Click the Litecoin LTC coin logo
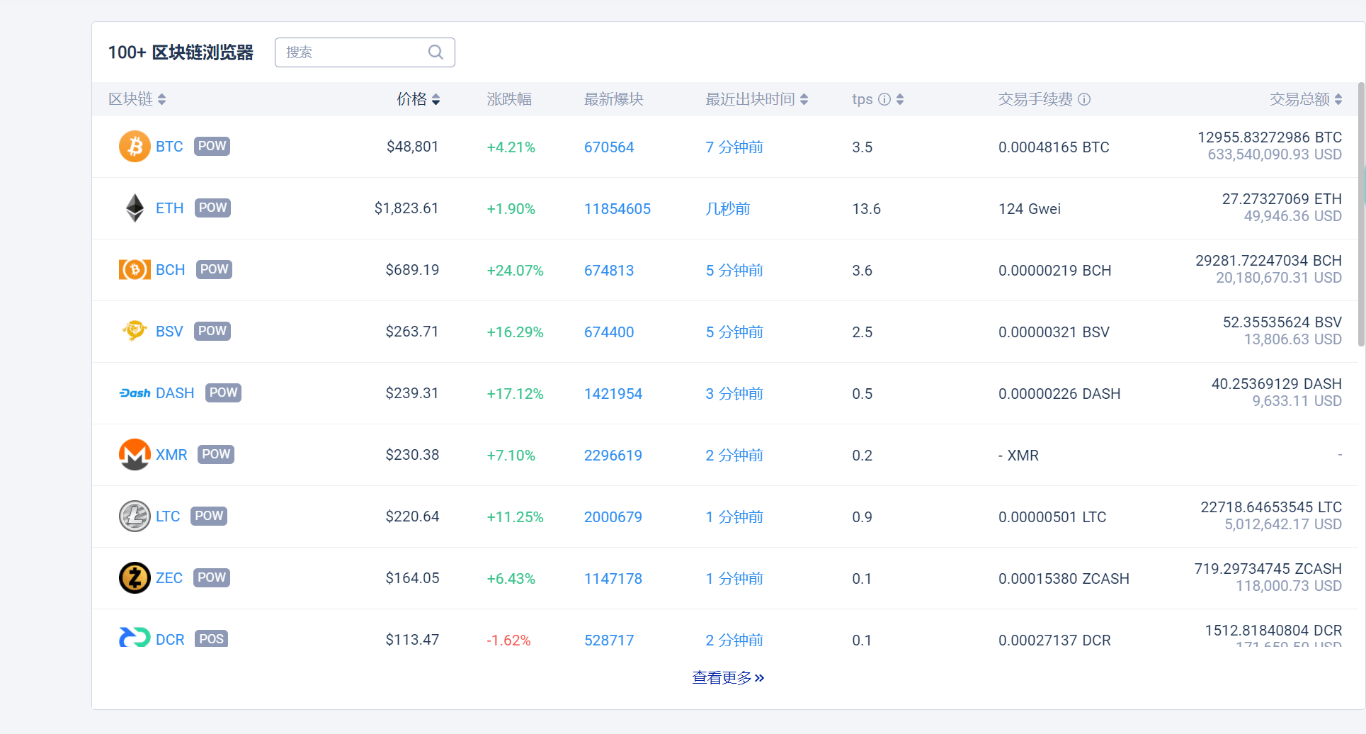 [135, 516]
